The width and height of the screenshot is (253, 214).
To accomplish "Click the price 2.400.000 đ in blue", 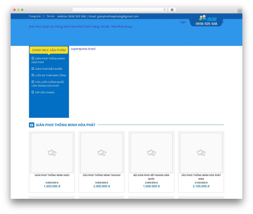I will 102,186.
